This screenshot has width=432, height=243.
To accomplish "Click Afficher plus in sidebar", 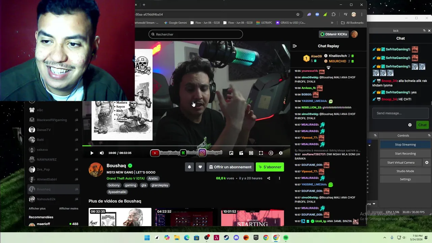I will click(x=37, y=209).
